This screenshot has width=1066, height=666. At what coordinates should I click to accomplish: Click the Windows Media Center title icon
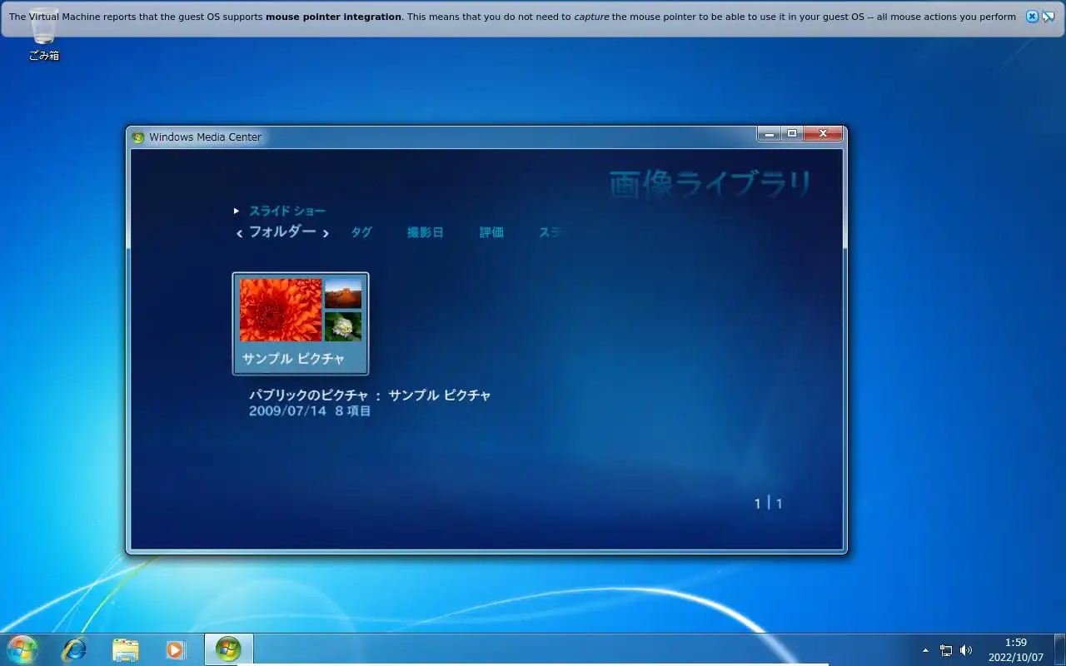[138, 137]
